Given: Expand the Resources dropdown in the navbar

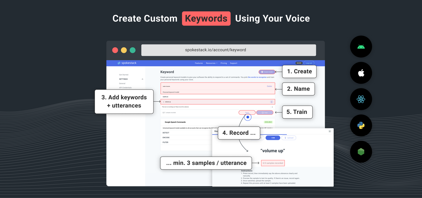Looking at the screenshot, I should [211, 63].
